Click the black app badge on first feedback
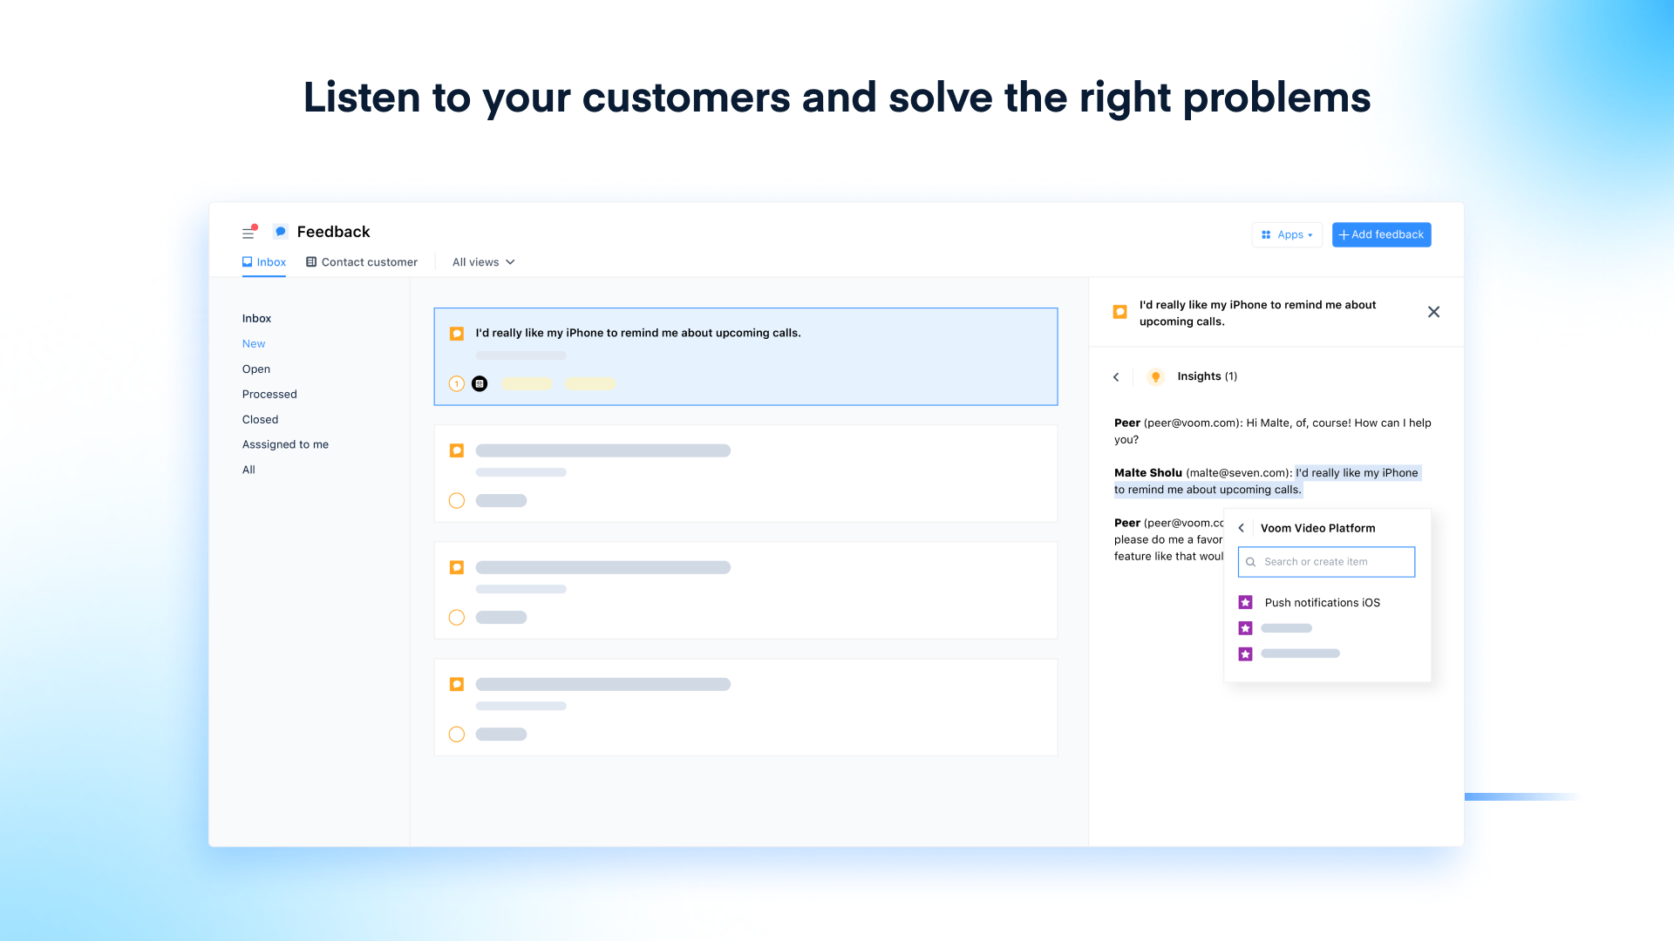This screenshot has height=941, width=1674. coord(480,383)
